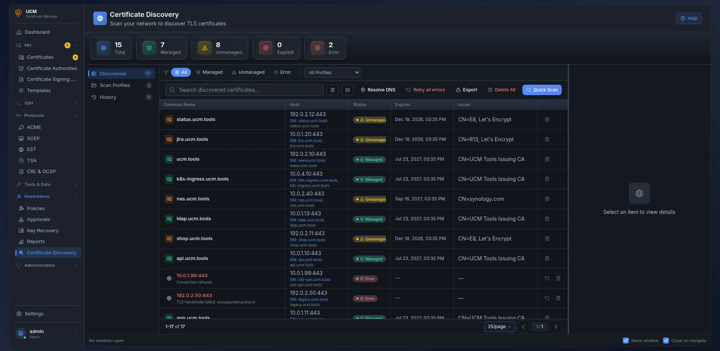Filter list by Error status
720x351 pixels.
click(x=282, y=72)
